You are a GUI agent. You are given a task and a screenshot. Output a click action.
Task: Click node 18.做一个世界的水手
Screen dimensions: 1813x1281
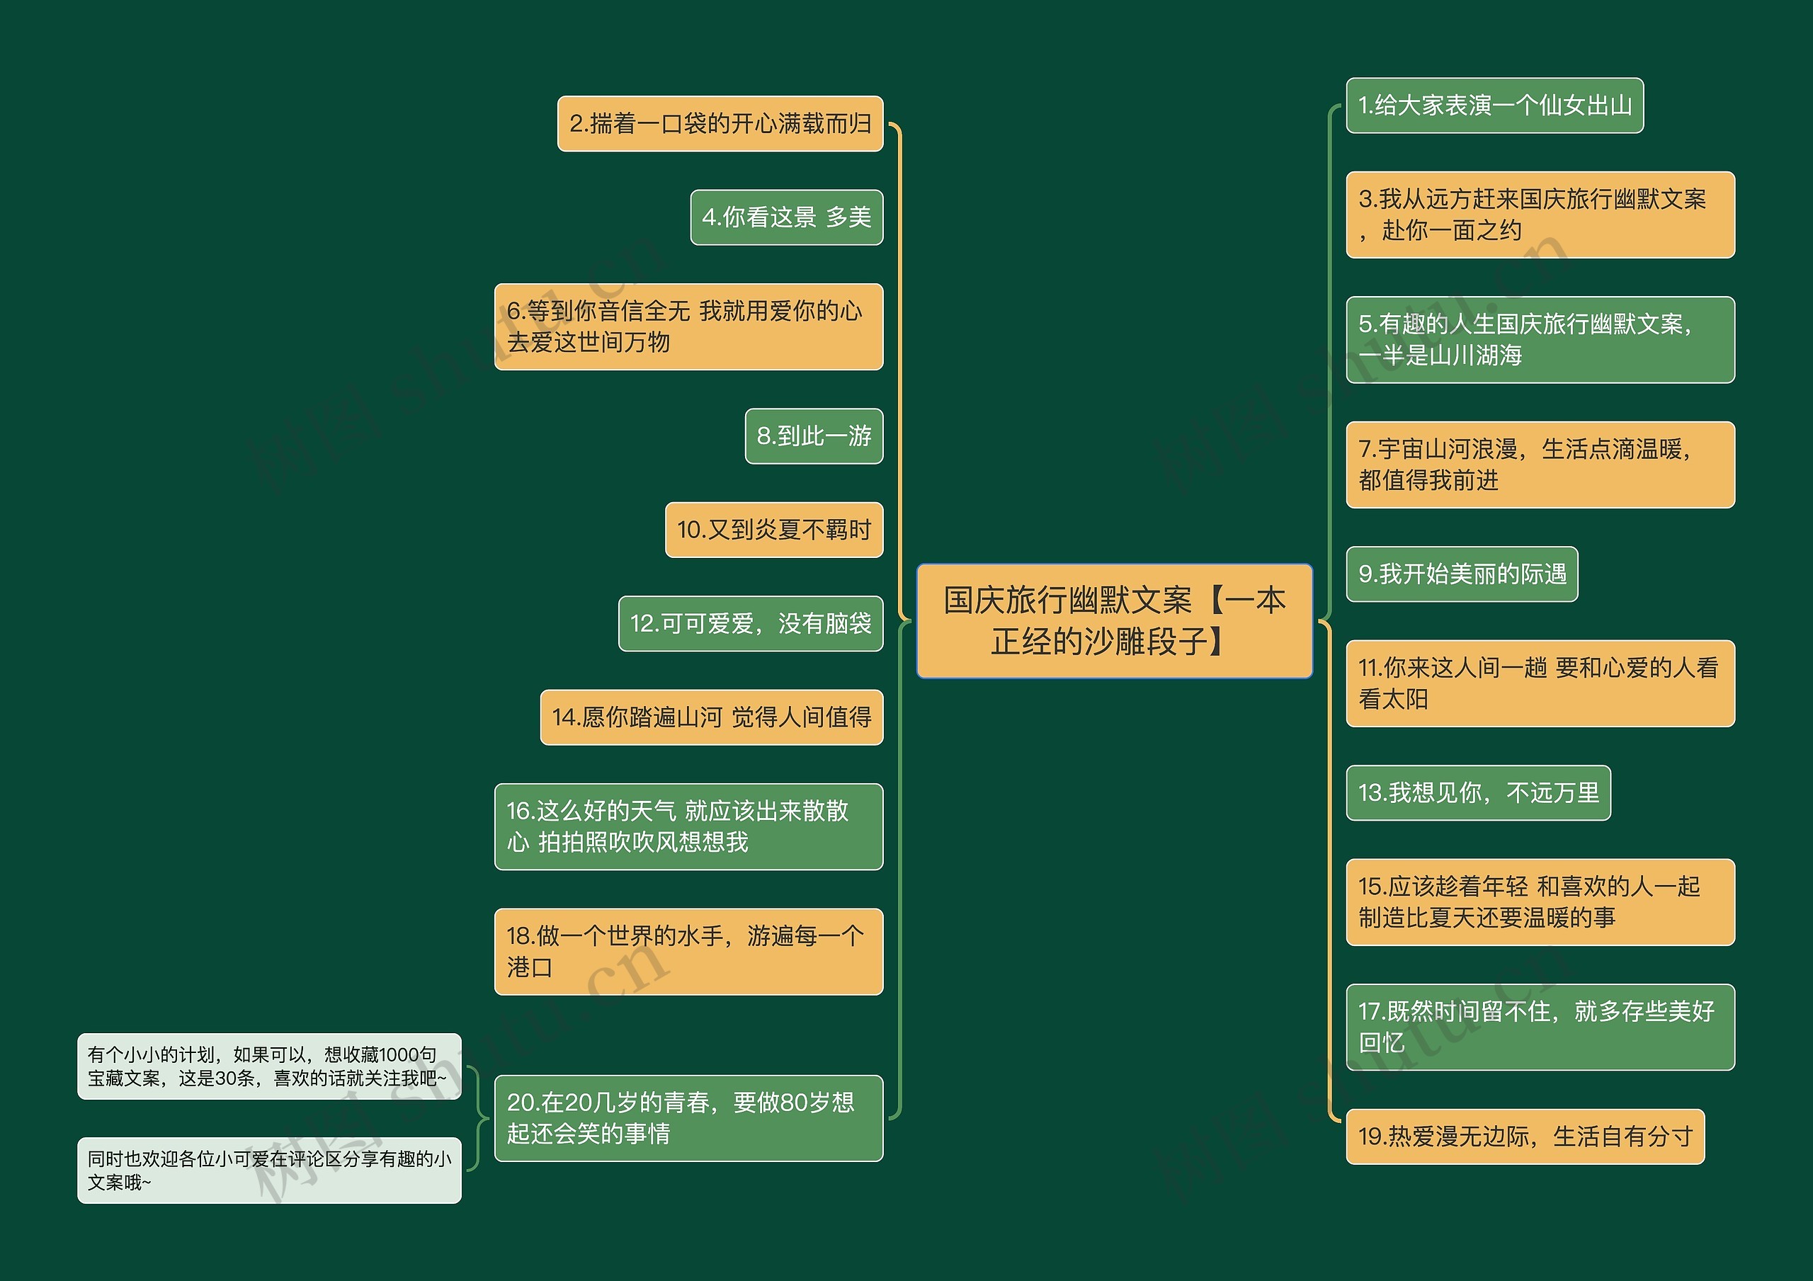(x=688, y=951)
